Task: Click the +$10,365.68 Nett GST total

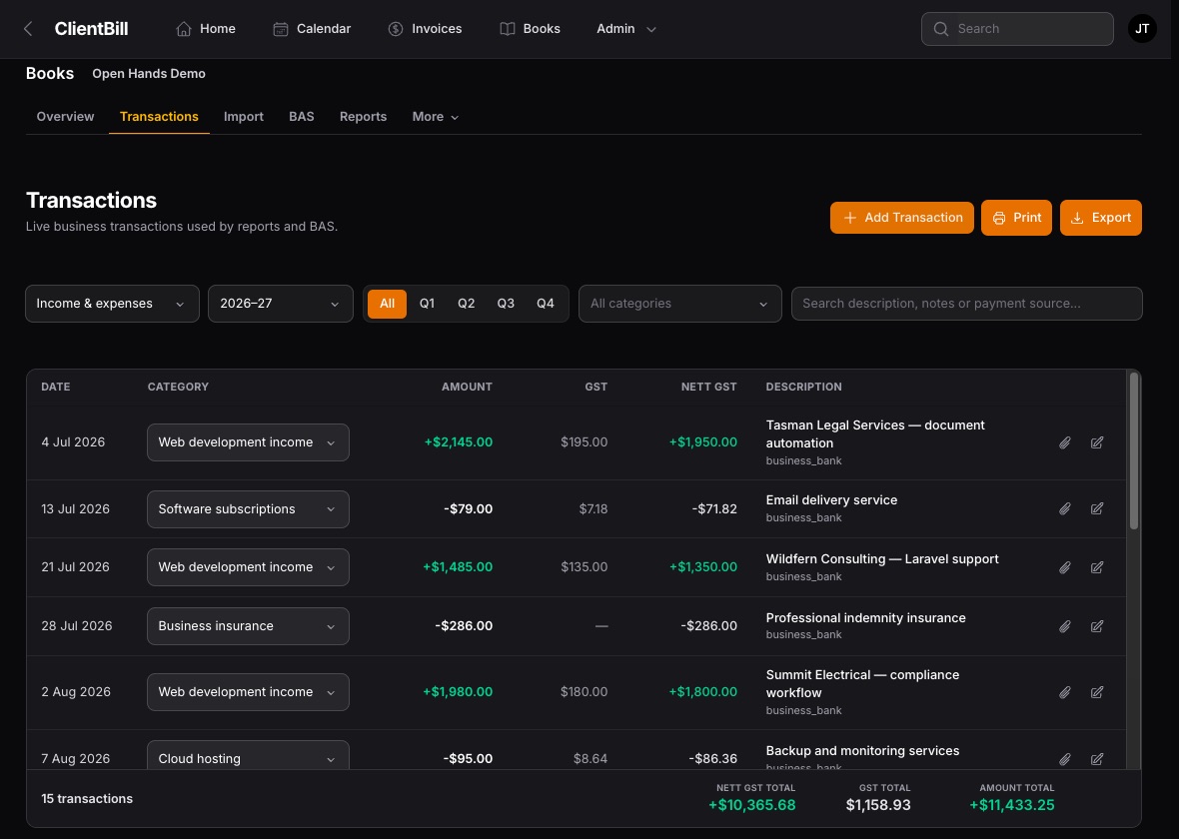Action: [x=752, y=805]
